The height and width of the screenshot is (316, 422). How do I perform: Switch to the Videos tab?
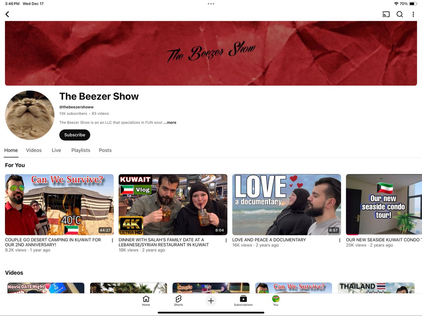[34, 150]
